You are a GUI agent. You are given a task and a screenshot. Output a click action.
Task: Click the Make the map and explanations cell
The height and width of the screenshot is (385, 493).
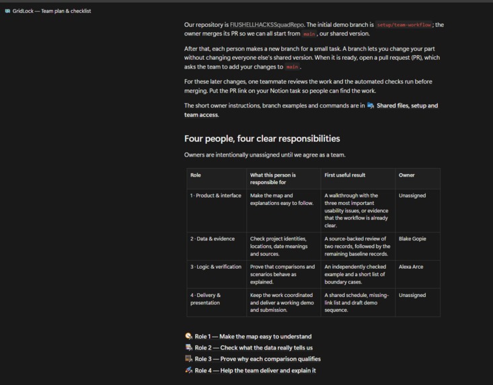point(284,211)
